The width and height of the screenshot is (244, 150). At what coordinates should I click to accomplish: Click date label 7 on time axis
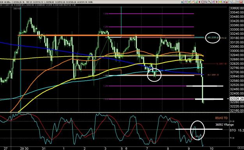tap(147, 148)
